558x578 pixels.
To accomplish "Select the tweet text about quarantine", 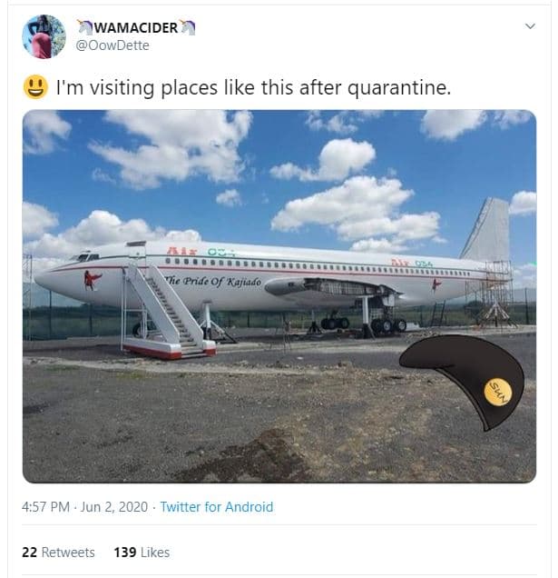I will tap(253, 89).
